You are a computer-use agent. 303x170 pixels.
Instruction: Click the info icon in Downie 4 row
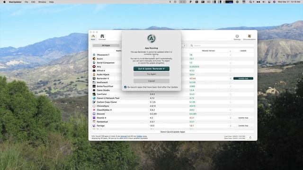pos(231,118)
